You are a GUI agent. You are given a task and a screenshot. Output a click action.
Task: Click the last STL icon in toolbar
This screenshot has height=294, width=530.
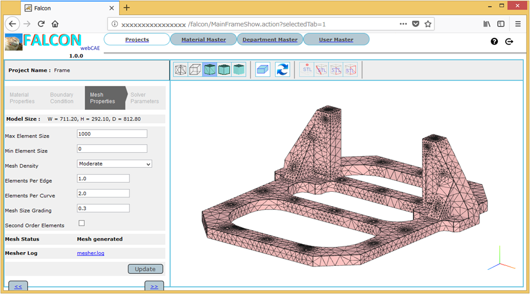point(350,69)
